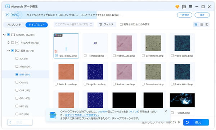Screen dimensions: 216x130
Task: Select the splash.bmp thumbnail
Action: tap(182, 100)
